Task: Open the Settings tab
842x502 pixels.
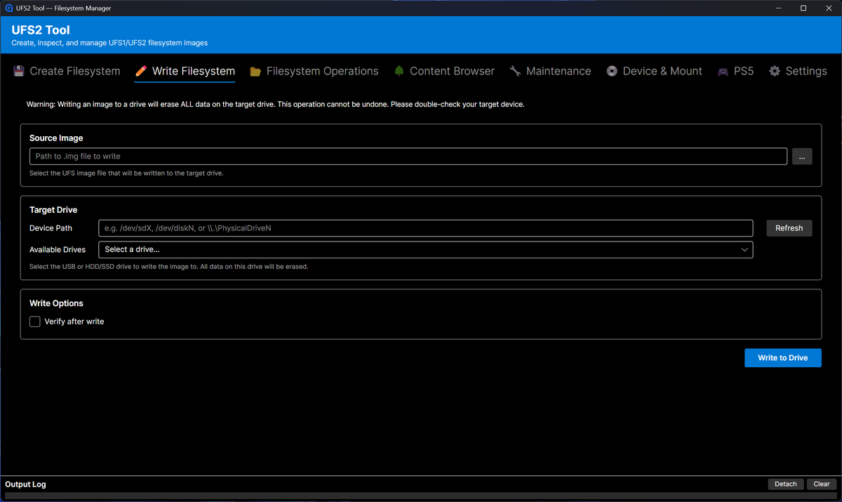Action: click(x=798, y=71)
